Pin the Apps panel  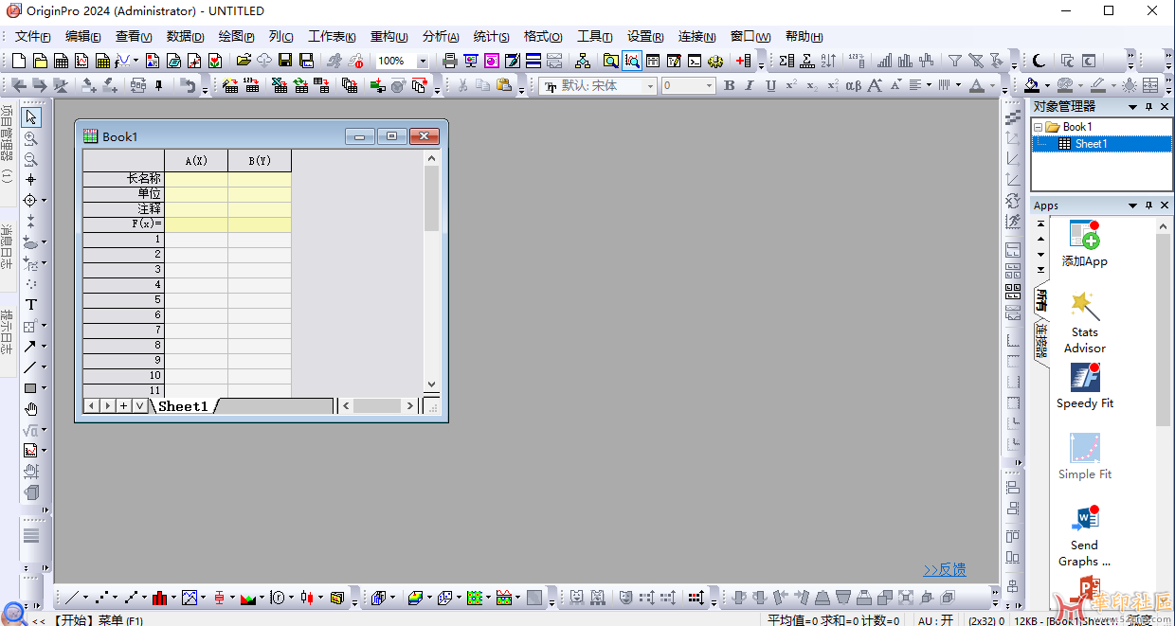click(x=1149, y=206)
